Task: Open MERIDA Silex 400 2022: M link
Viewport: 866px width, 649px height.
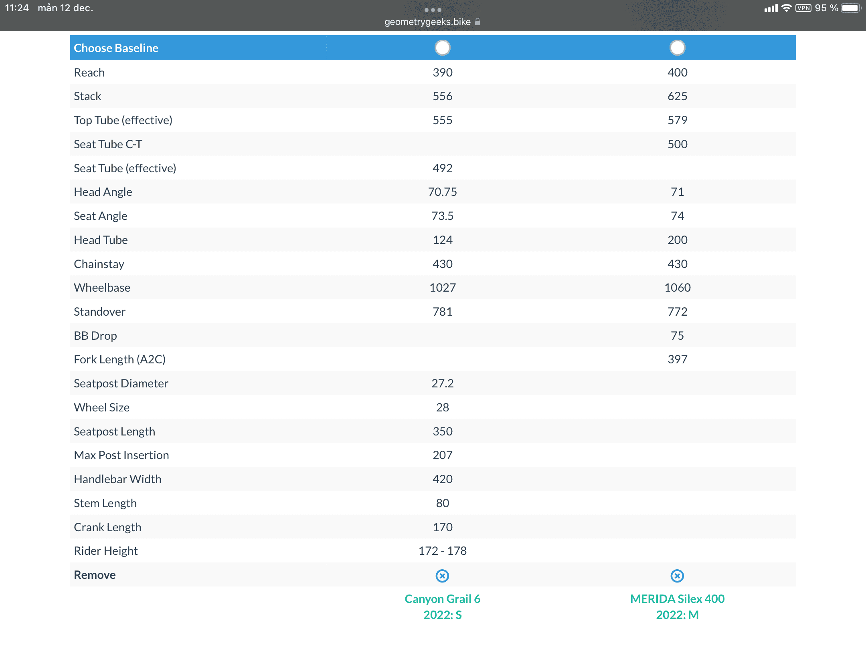Action: click(x=677, y=607)
